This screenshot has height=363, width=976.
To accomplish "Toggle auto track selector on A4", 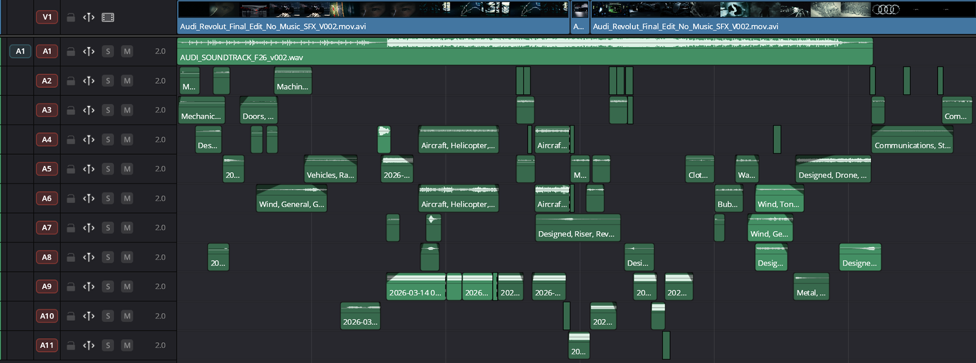I will pos(88,140).
